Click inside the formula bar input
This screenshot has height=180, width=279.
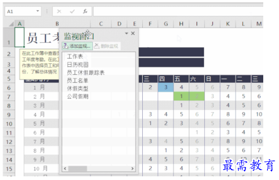pos(178,12)
